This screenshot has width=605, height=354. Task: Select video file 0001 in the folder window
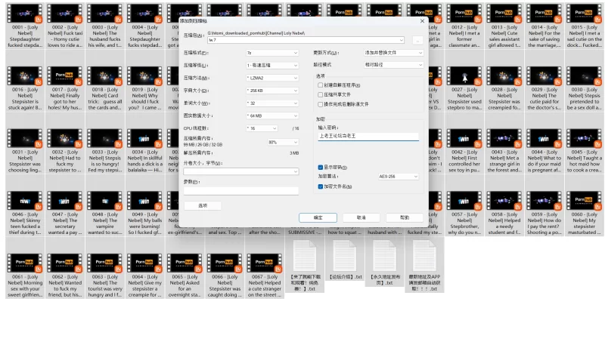point(25,26)
